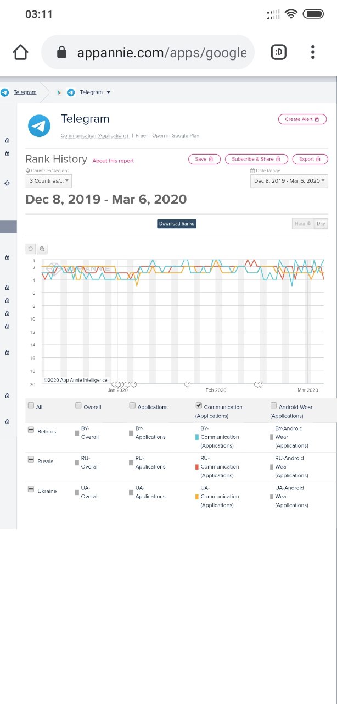The height and width of the screenshot is (704, 337).
Task: Click the BY-Applications legend text
Action: [150, 433]
